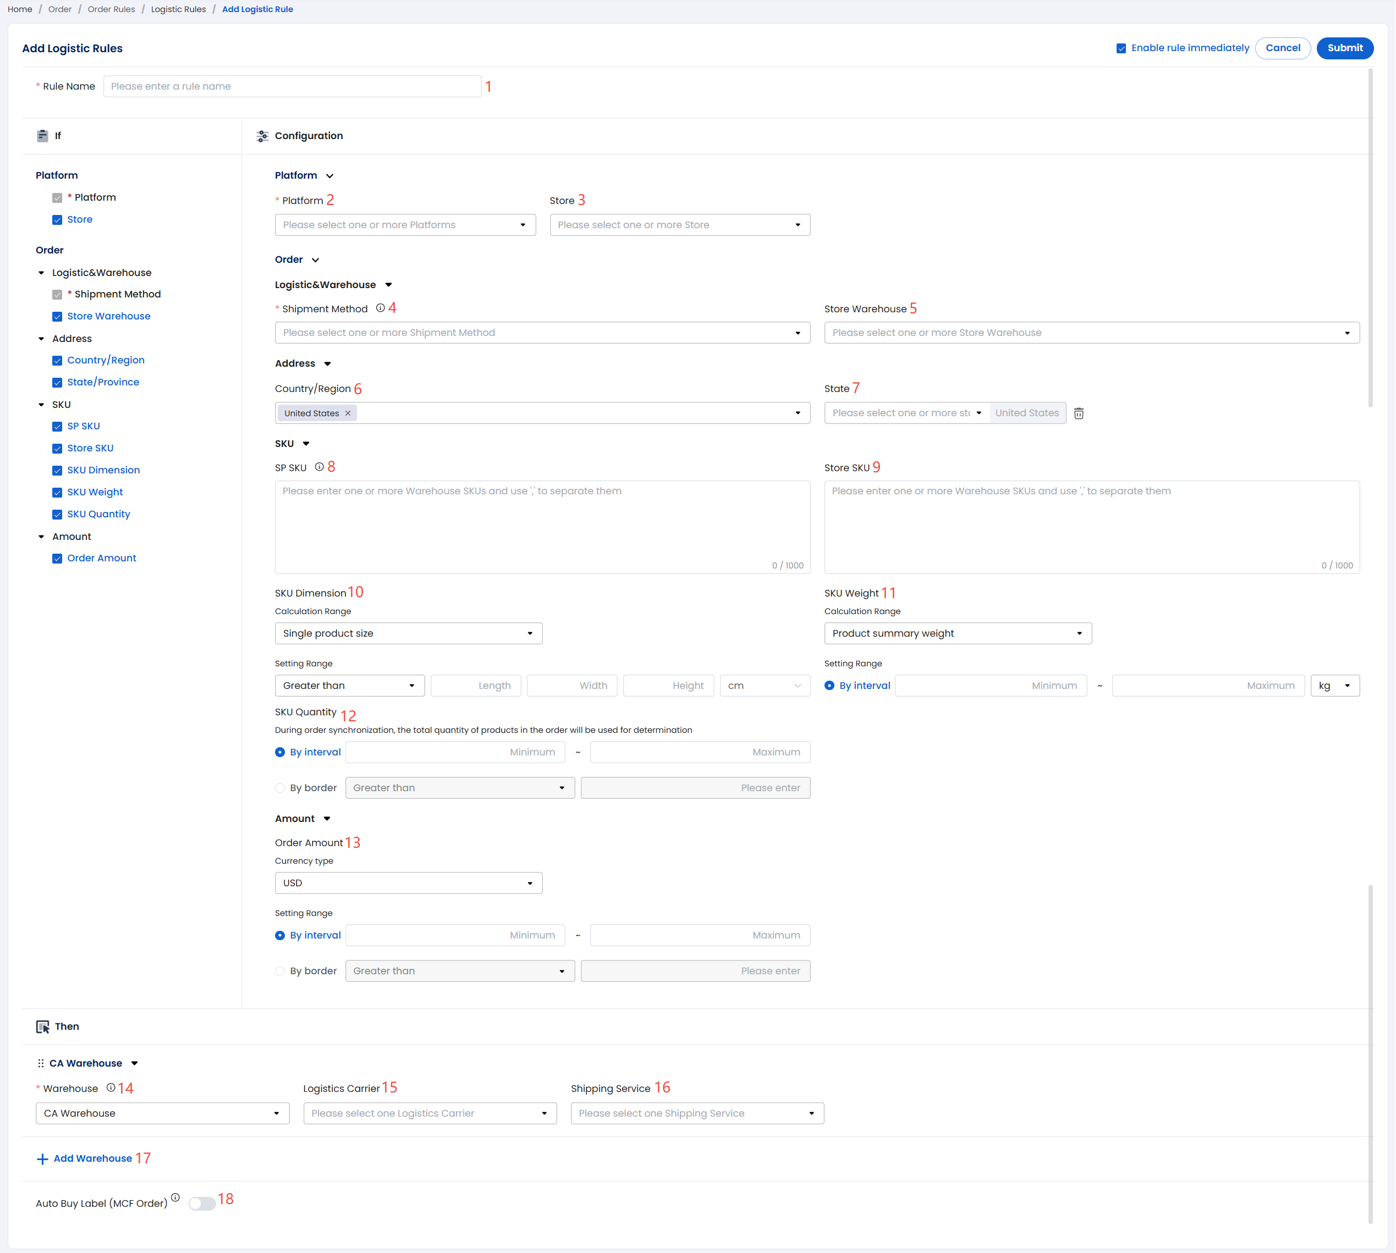Viewport: 1396px width, 1253px height.
Task: Open the cm unit dropdown
Action: [765, 686]
